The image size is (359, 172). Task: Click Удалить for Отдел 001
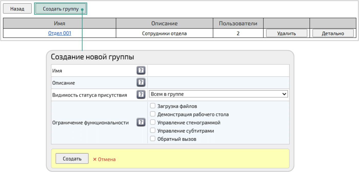286,33
